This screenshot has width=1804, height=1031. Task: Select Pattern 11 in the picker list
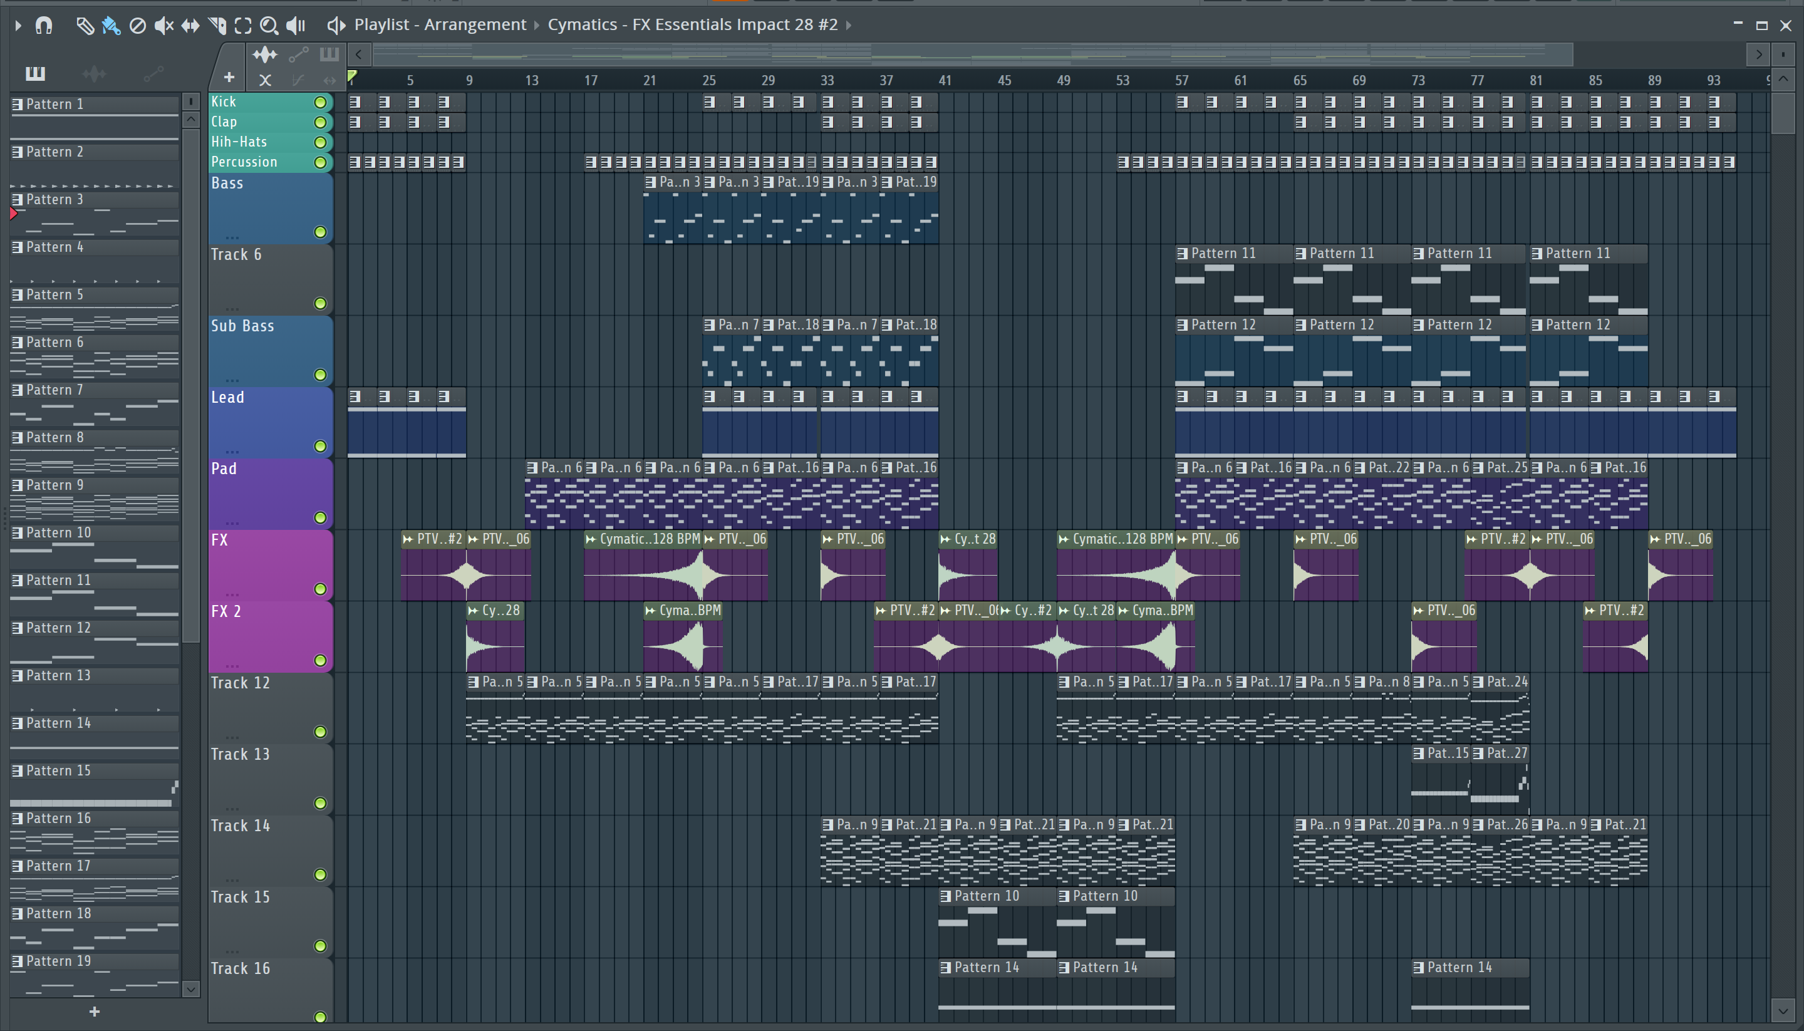(x=59, y=580)
